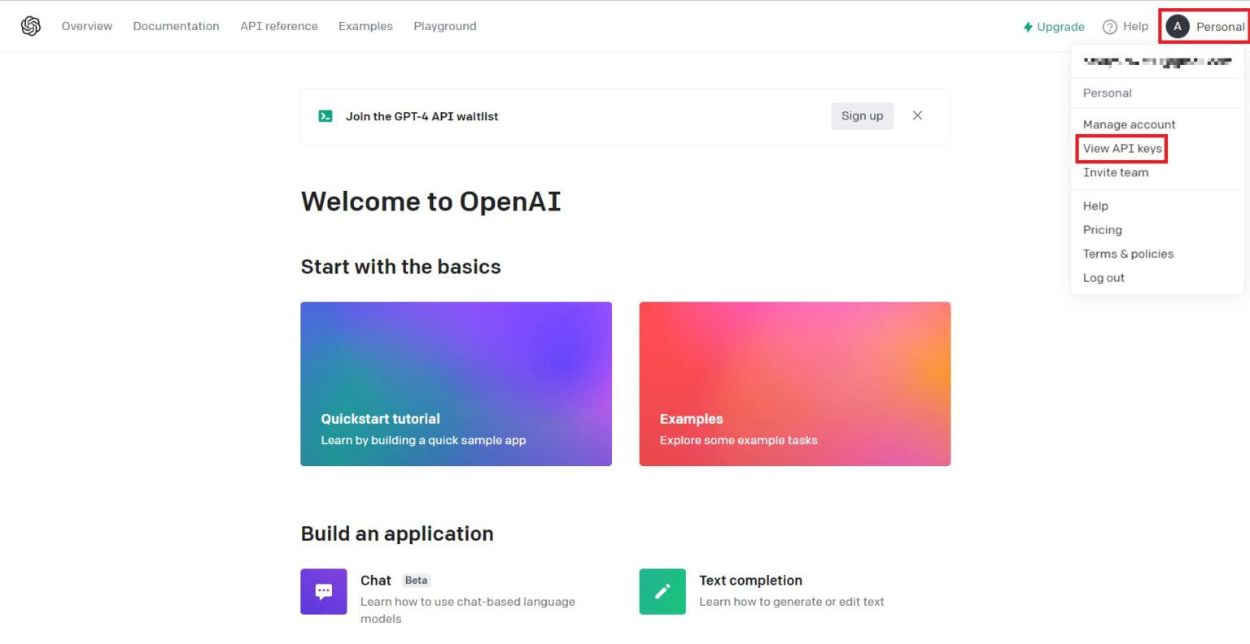Viewport: 1250px width, 644px height.
Task: Click the green GPT-4 waitlist banner icon
Action: pos(325,115)
